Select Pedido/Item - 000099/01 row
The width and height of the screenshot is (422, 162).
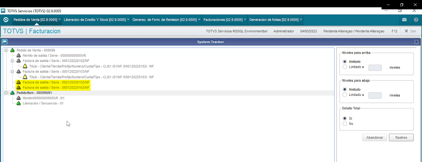point(34,93)
